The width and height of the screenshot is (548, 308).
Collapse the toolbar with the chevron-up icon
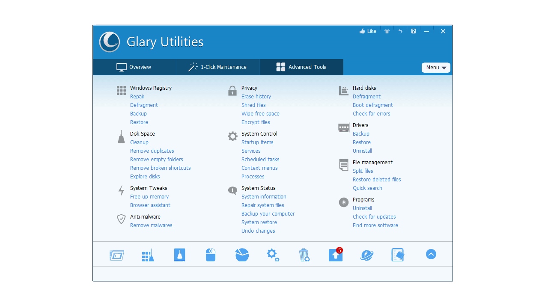431,254
